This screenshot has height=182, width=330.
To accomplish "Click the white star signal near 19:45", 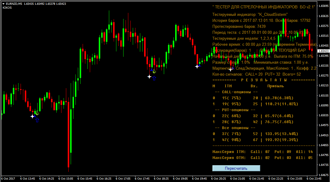I will coord(197,66).
